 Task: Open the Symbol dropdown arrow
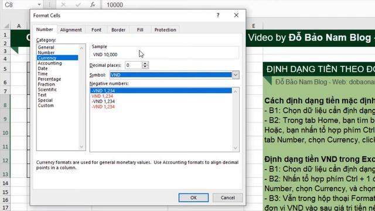coord(236,75)
